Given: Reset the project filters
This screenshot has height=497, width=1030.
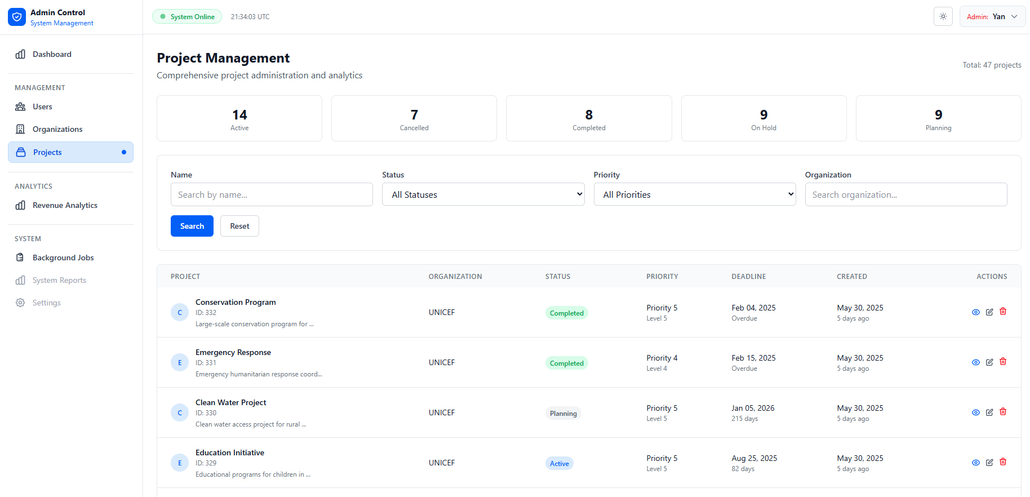Looking at the screenshot, I should pyautogui.click(x=239, y=226).
